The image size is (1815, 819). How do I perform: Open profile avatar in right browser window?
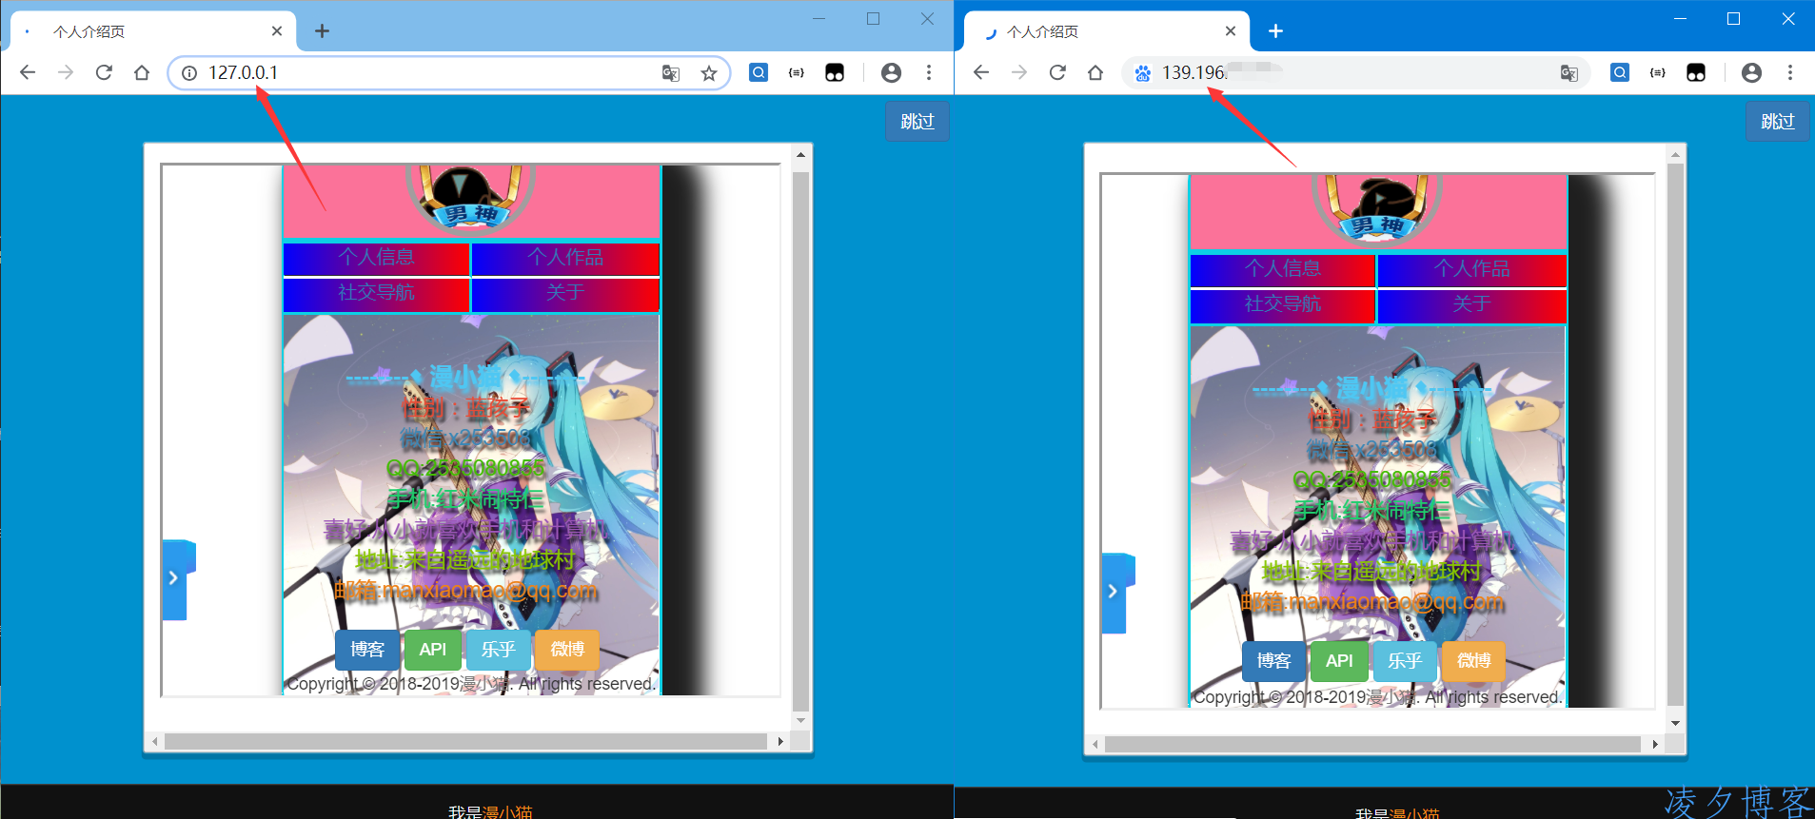click(1751, 72)
